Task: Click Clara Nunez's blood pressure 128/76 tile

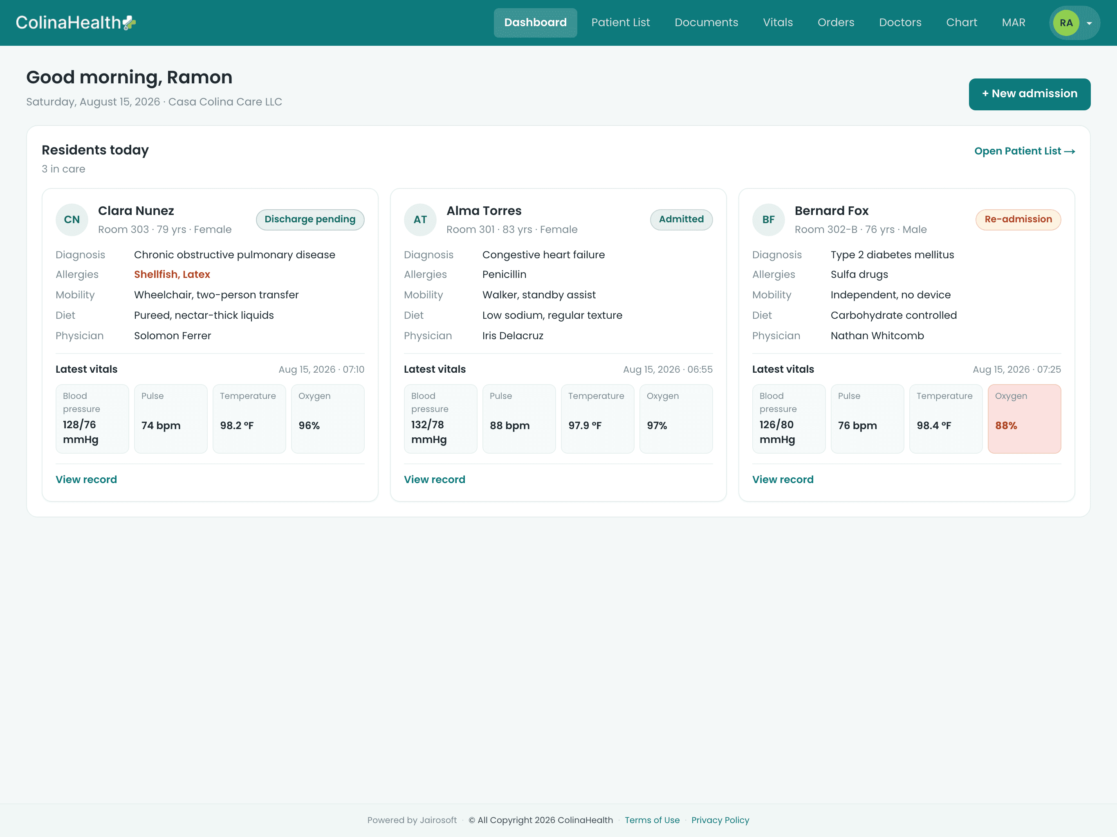Action: [x=92, y=419]
